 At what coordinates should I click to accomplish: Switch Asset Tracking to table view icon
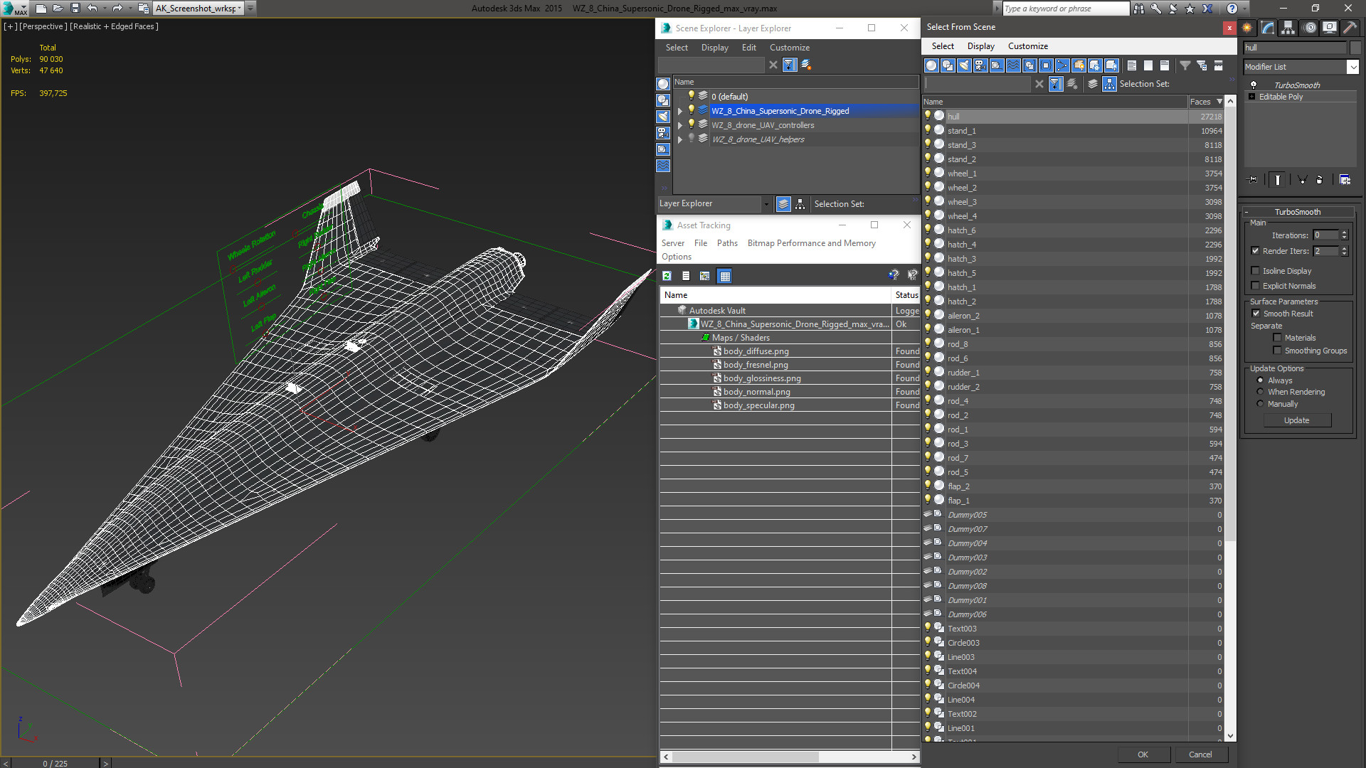724,276
